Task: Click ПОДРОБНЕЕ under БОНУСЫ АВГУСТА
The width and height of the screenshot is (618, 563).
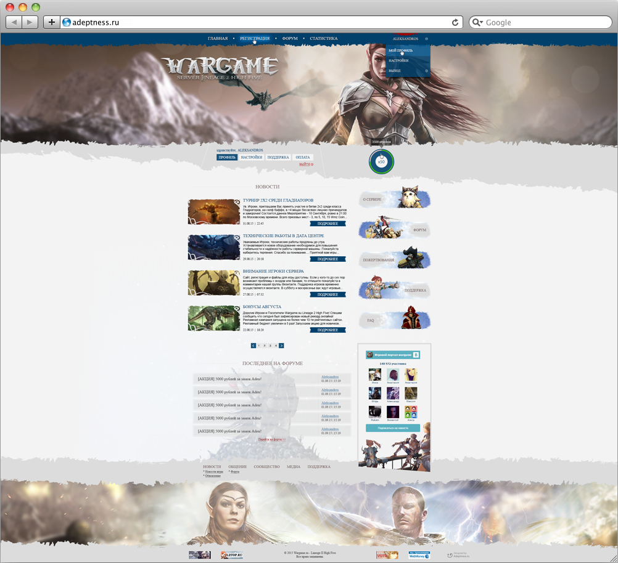Action: pyautogui.click(x=328, y=330)
